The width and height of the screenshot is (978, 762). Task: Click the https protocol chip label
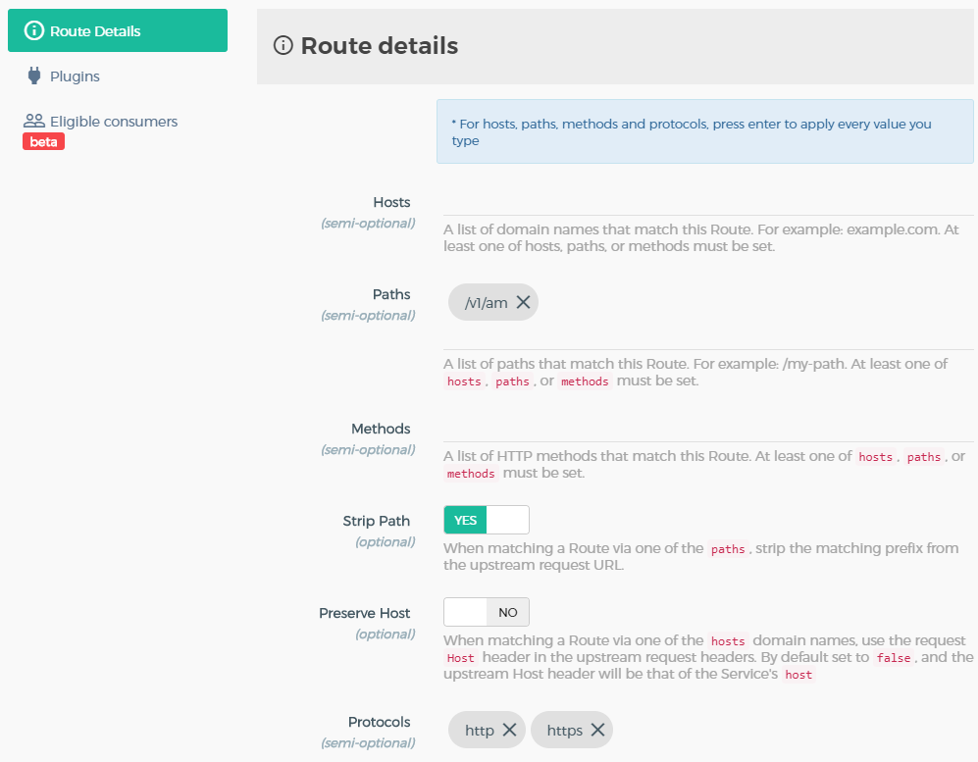pos(564,731)
